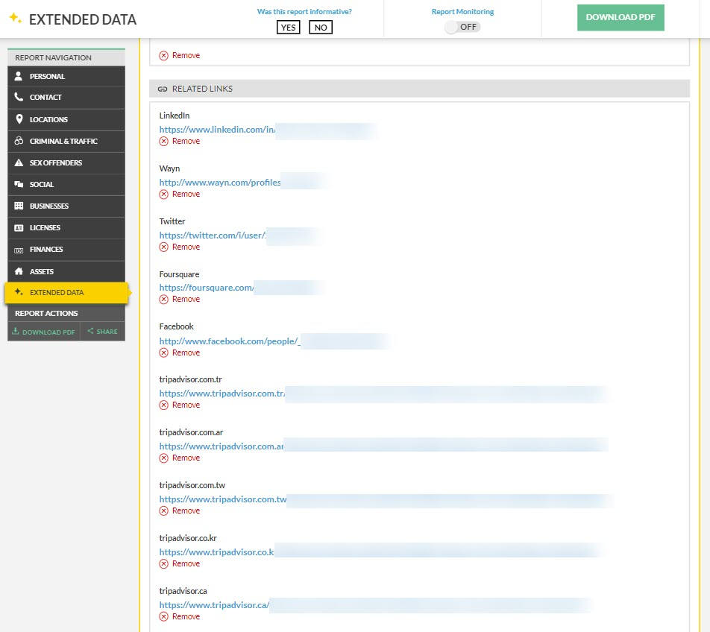Image resolution: width=710 pixels, height=632 pixels.
Task: Click the RELATED LINKS section header
Action: (x=419, y=89)
